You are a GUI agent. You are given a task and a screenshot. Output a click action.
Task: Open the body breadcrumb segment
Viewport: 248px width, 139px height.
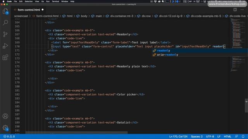click(x=84, y=16)
